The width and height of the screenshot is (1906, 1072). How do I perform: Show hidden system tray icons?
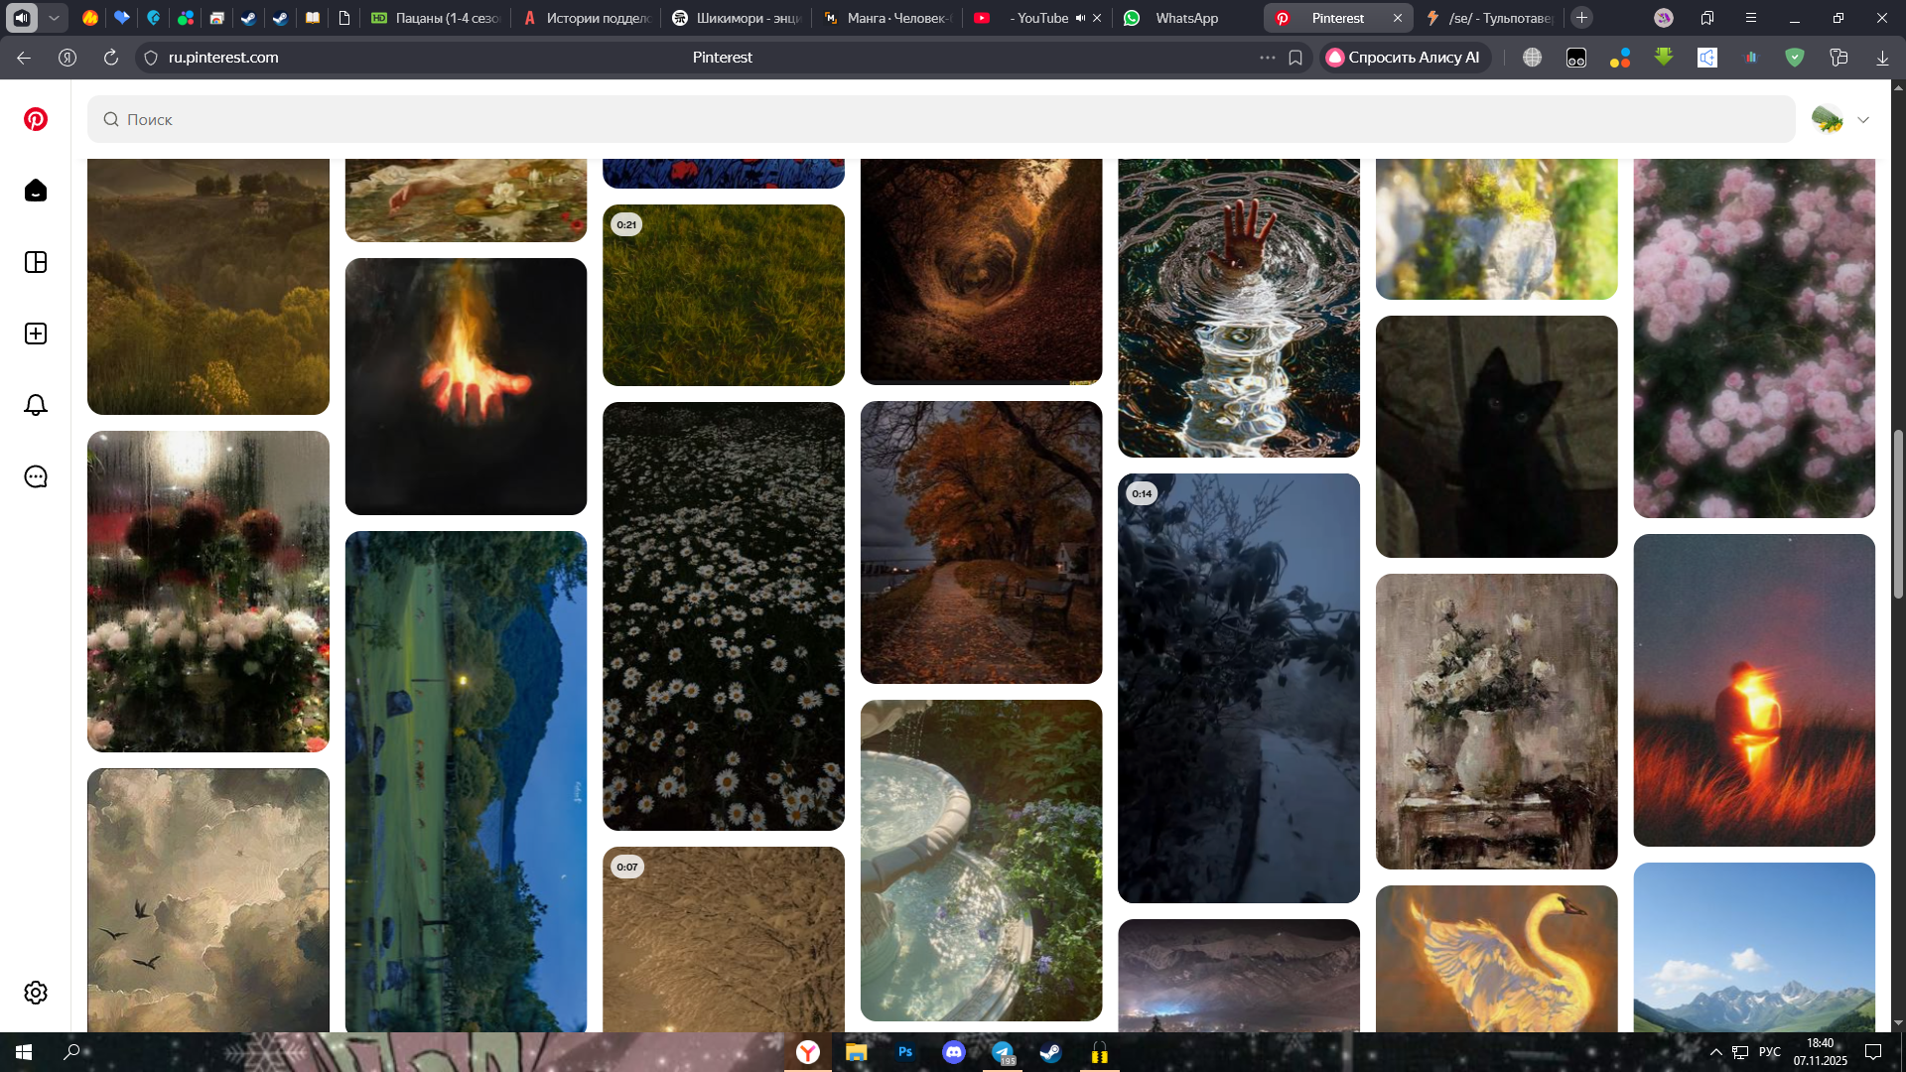(x=1715, y=1052)
